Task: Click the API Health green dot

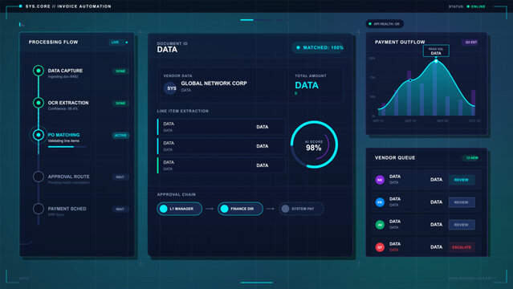Action: pos(370,24)
